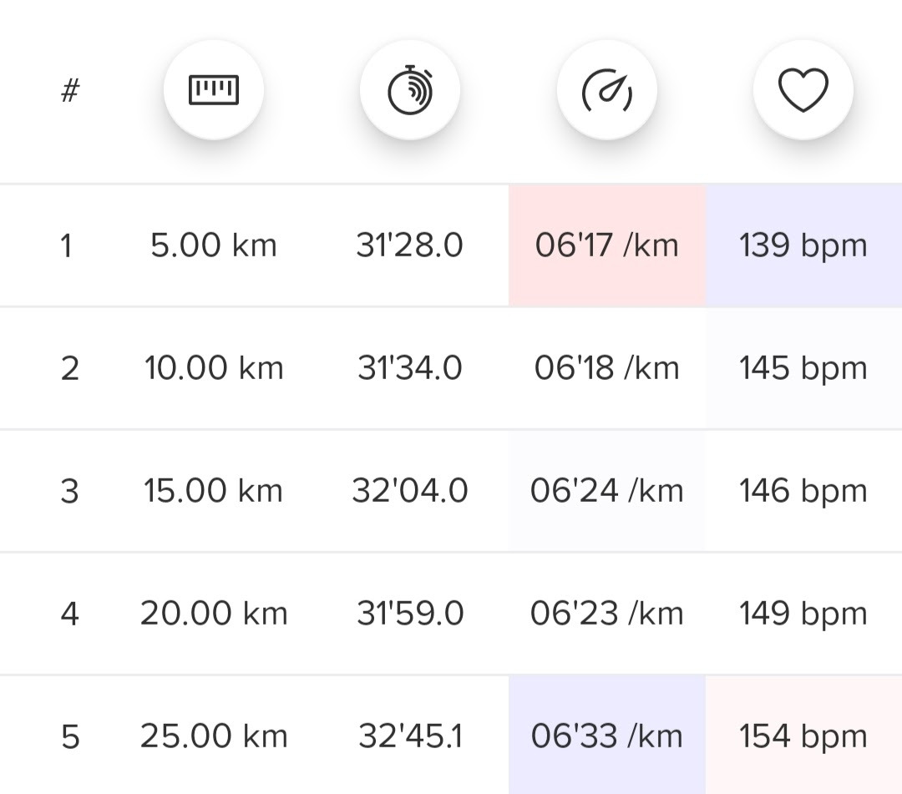902x794 pixels.
Task: Click the 32'04.0 lap duration
Action: point(409,491)
